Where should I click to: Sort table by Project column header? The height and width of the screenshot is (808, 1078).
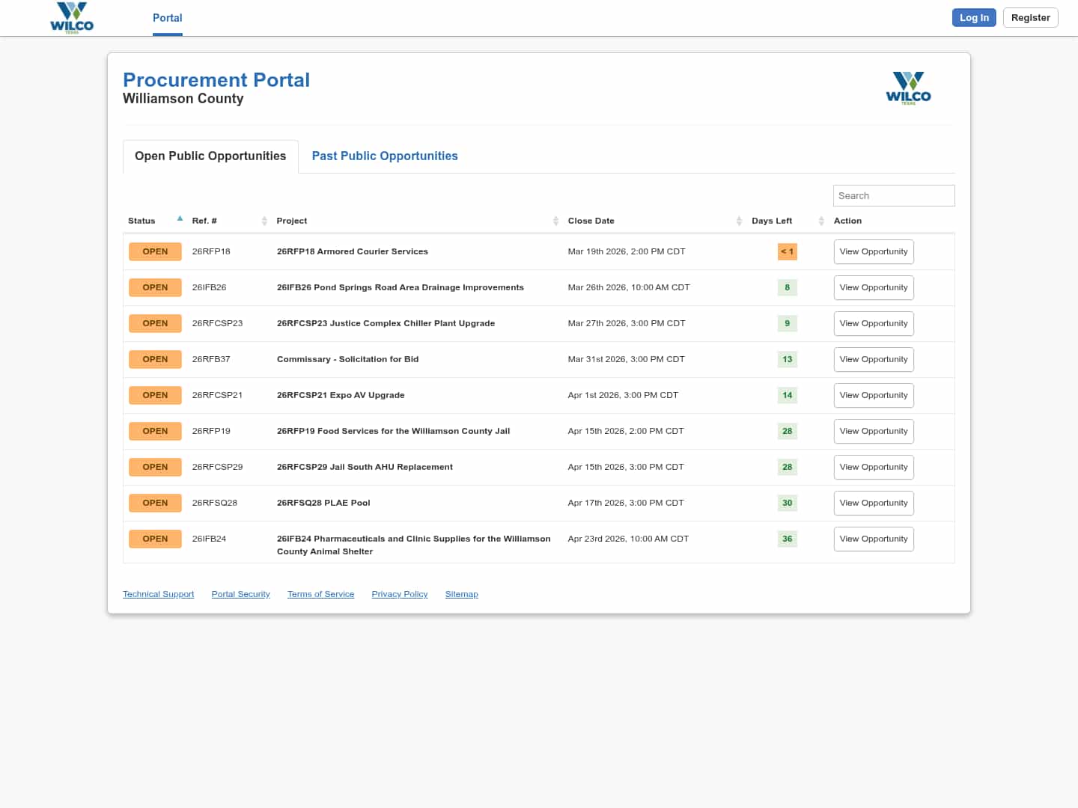[292, 221]
